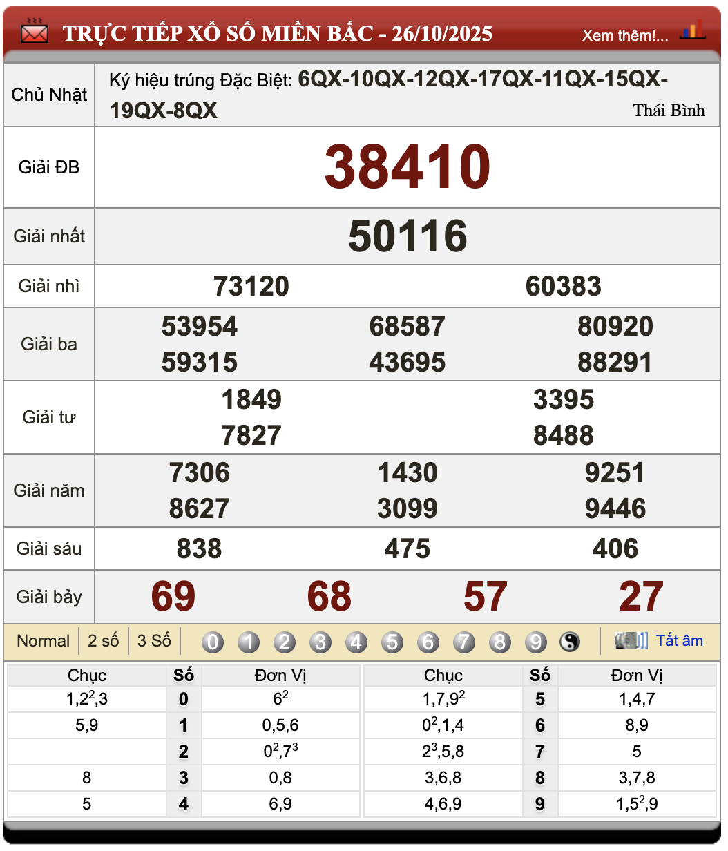Select the number 0 ball

pos(213,642)
